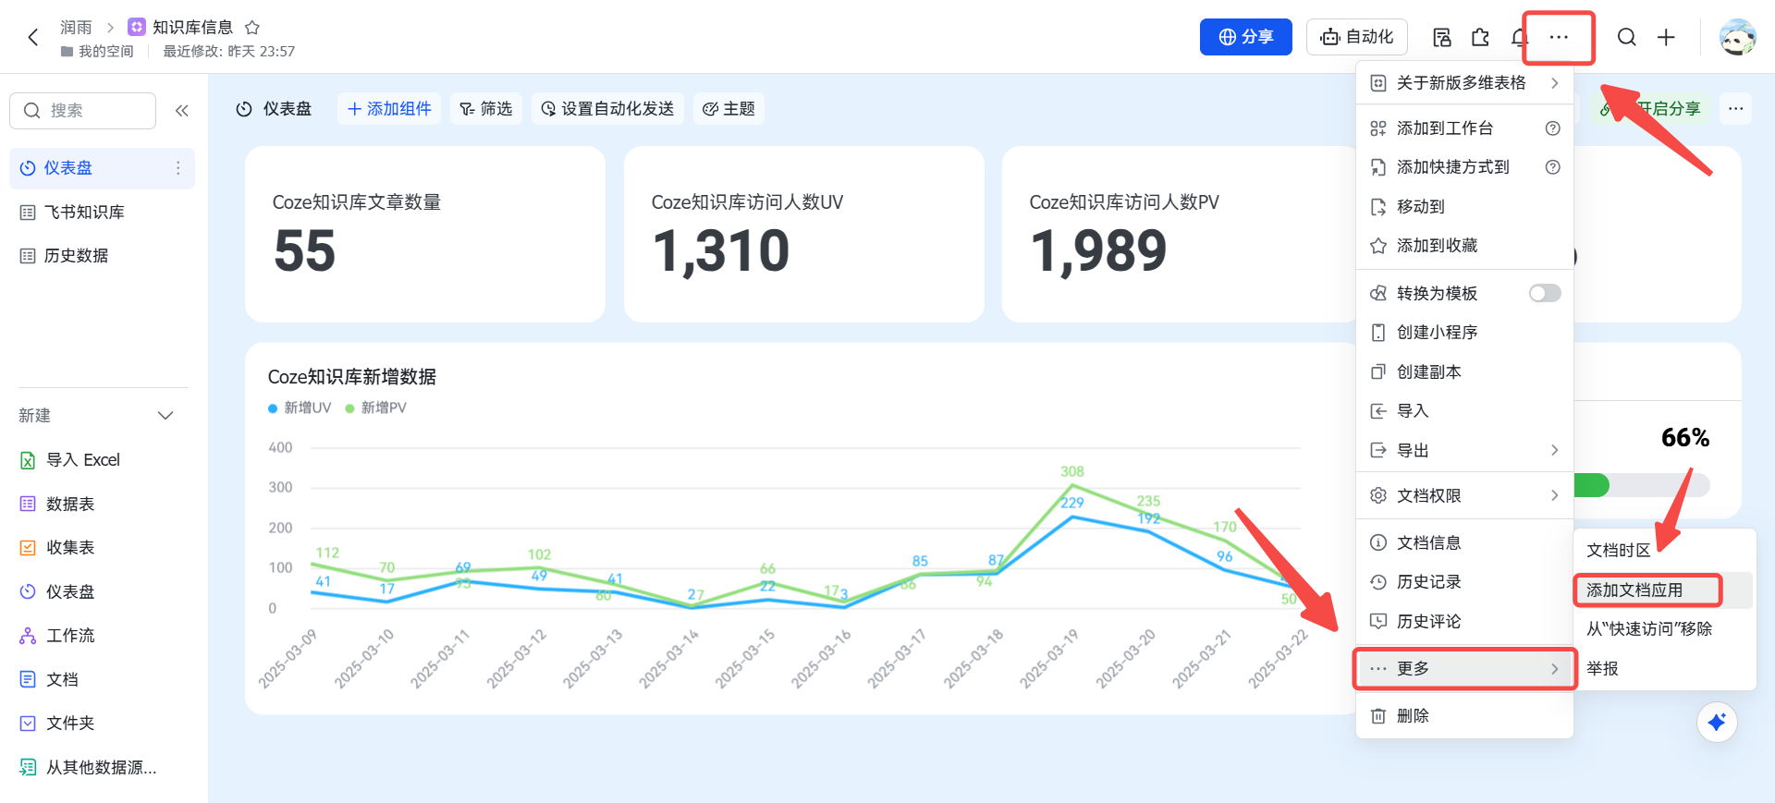The image size is (1775, 803).
Task: Expand the 更多 submenu
Action: (1464, 669)
